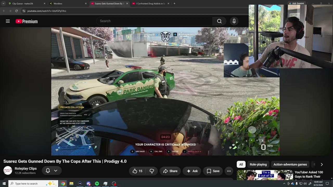Image resolution: width=333 pixels, height=187 pixels.
Task: Go forward in browser history
Action: pos(10,11)
